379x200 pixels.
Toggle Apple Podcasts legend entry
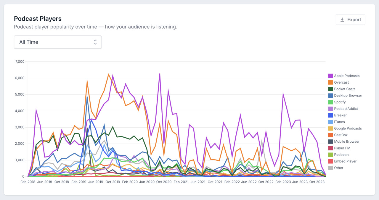pyautogui.click(x=346, y=76)
